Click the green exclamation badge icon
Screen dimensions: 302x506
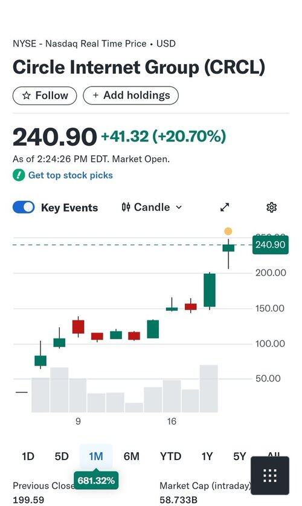point(19,175)
